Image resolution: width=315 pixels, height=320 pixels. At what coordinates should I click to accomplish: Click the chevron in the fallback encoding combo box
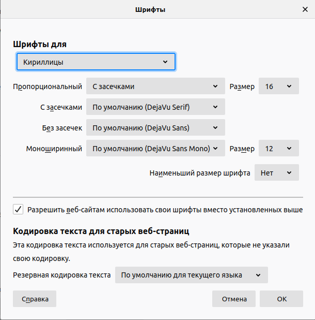coord(258,275)
